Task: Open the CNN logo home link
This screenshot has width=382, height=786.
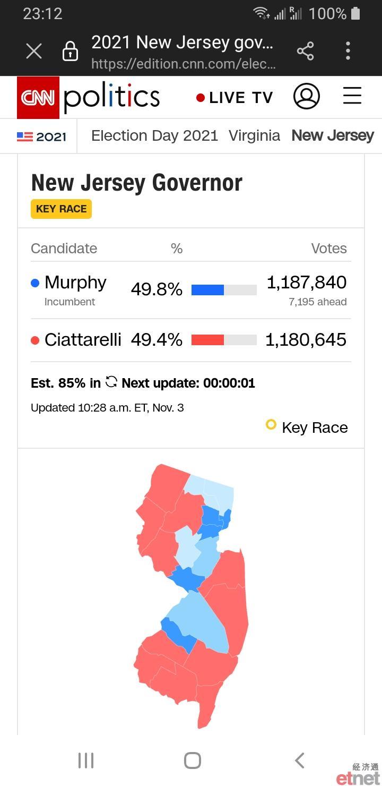Action: pyautogui.click(x=38, y=97)
